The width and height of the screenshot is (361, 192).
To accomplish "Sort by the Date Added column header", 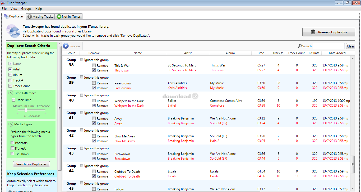I will 337,53.
